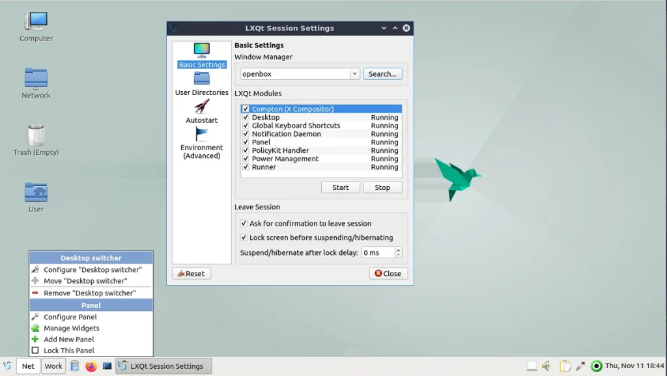The height and width of the screenshot is (376, 667).
Task: Toggle Notification Daemon module checkbox
Action: 246,134
